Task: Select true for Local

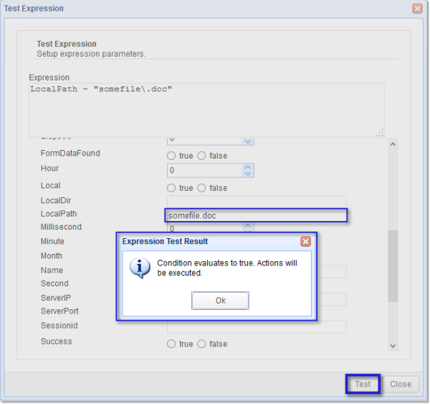Action: pyautogui.click(x=171, y=188)
